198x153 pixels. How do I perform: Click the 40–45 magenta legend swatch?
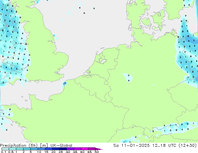(x=85, y=149)
